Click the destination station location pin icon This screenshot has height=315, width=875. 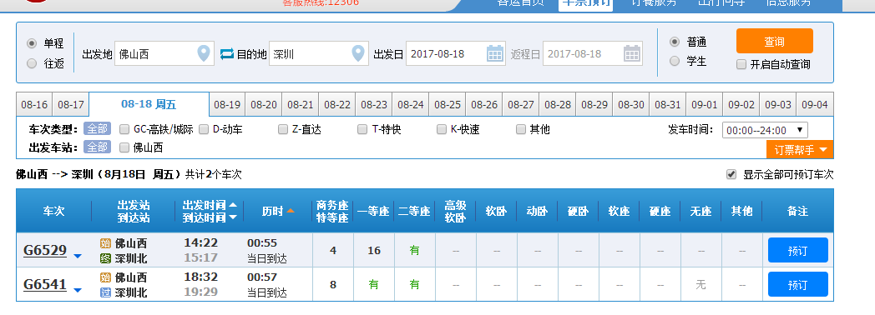pyautogui.click(x=358, y=53)
